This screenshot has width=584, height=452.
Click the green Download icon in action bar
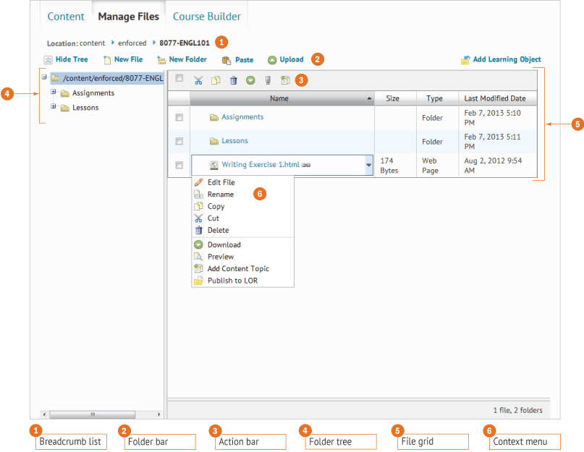pos(250,80)
